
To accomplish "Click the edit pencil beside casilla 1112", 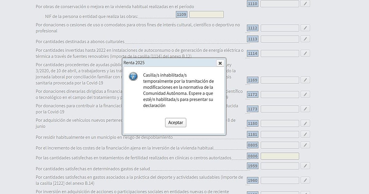I will click(305, 28).
